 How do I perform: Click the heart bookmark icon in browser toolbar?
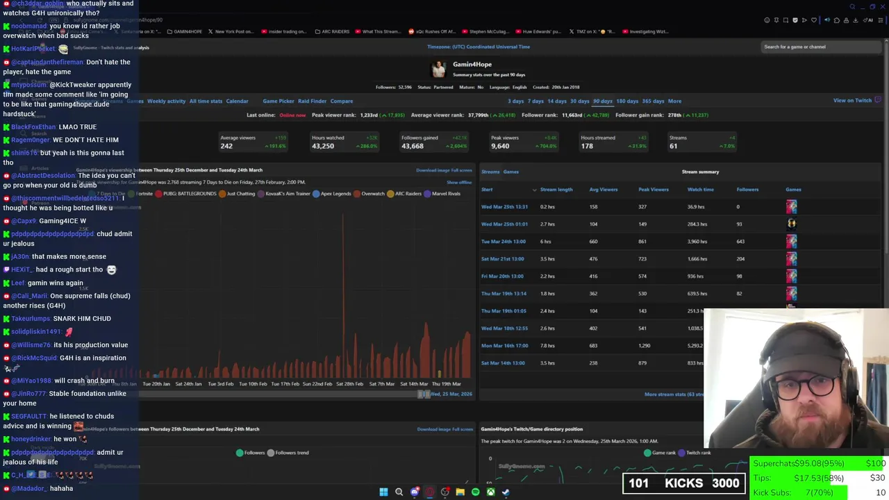814,20
